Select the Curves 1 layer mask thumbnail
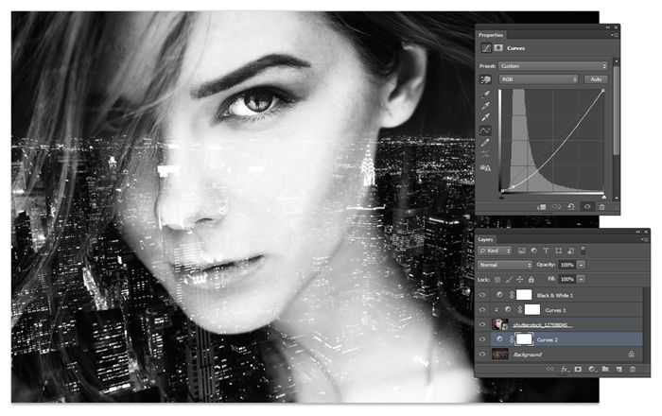 [531, 310]
